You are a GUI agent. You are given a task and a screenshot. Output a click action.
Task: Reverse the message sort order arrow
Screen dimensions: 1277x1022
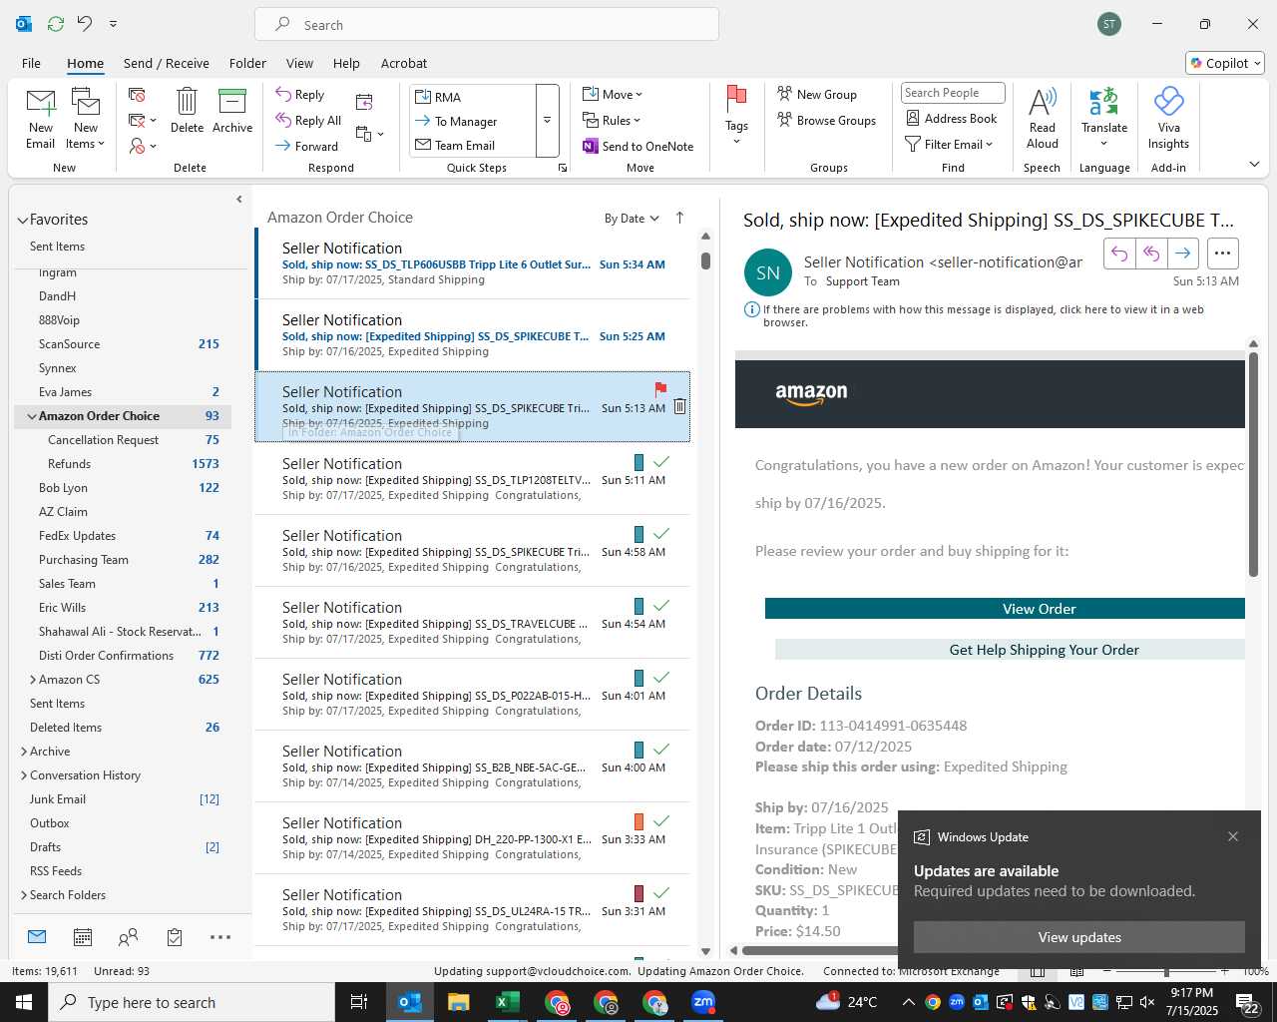pyautogui.click(x=680, y=218)
